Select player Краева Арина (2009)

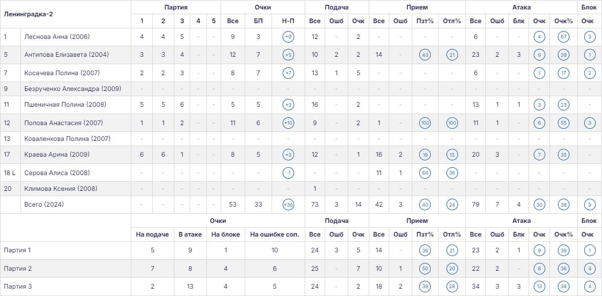click(57, 155)
